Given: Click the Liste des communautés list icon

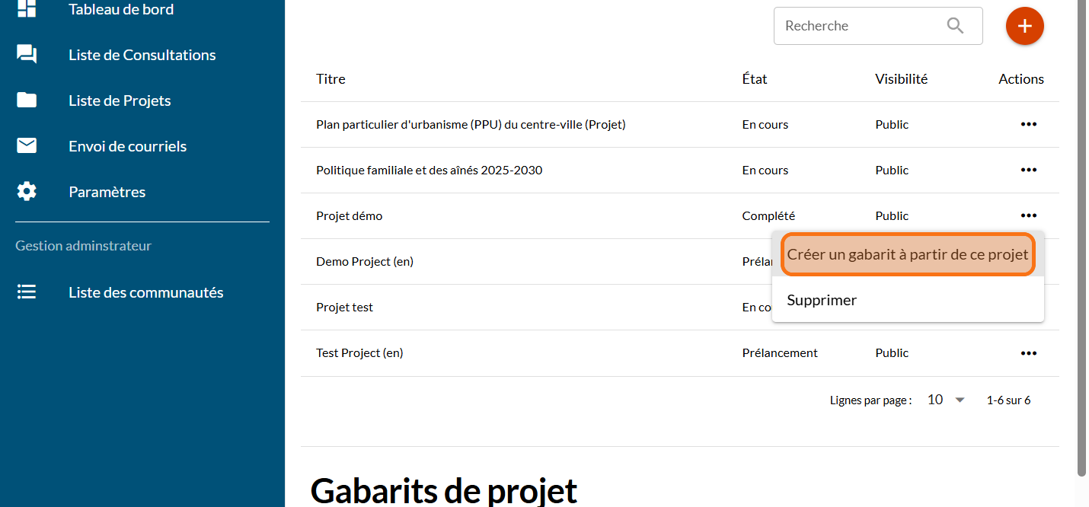Looking at the screenshot, I should point(27,292).
